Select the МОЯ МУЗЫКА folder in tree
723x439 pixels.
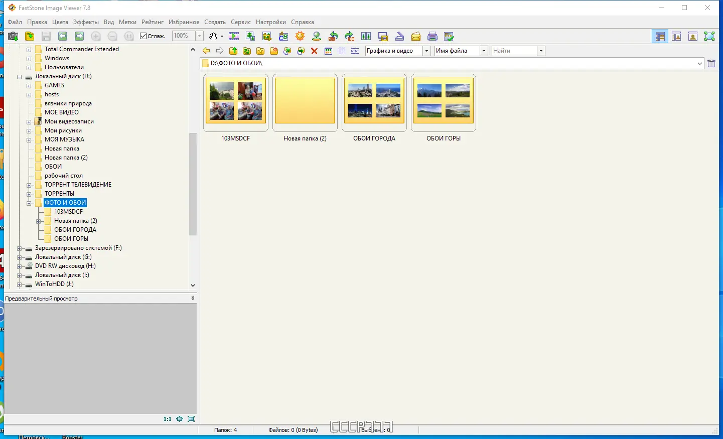click(x=64, y=139)
